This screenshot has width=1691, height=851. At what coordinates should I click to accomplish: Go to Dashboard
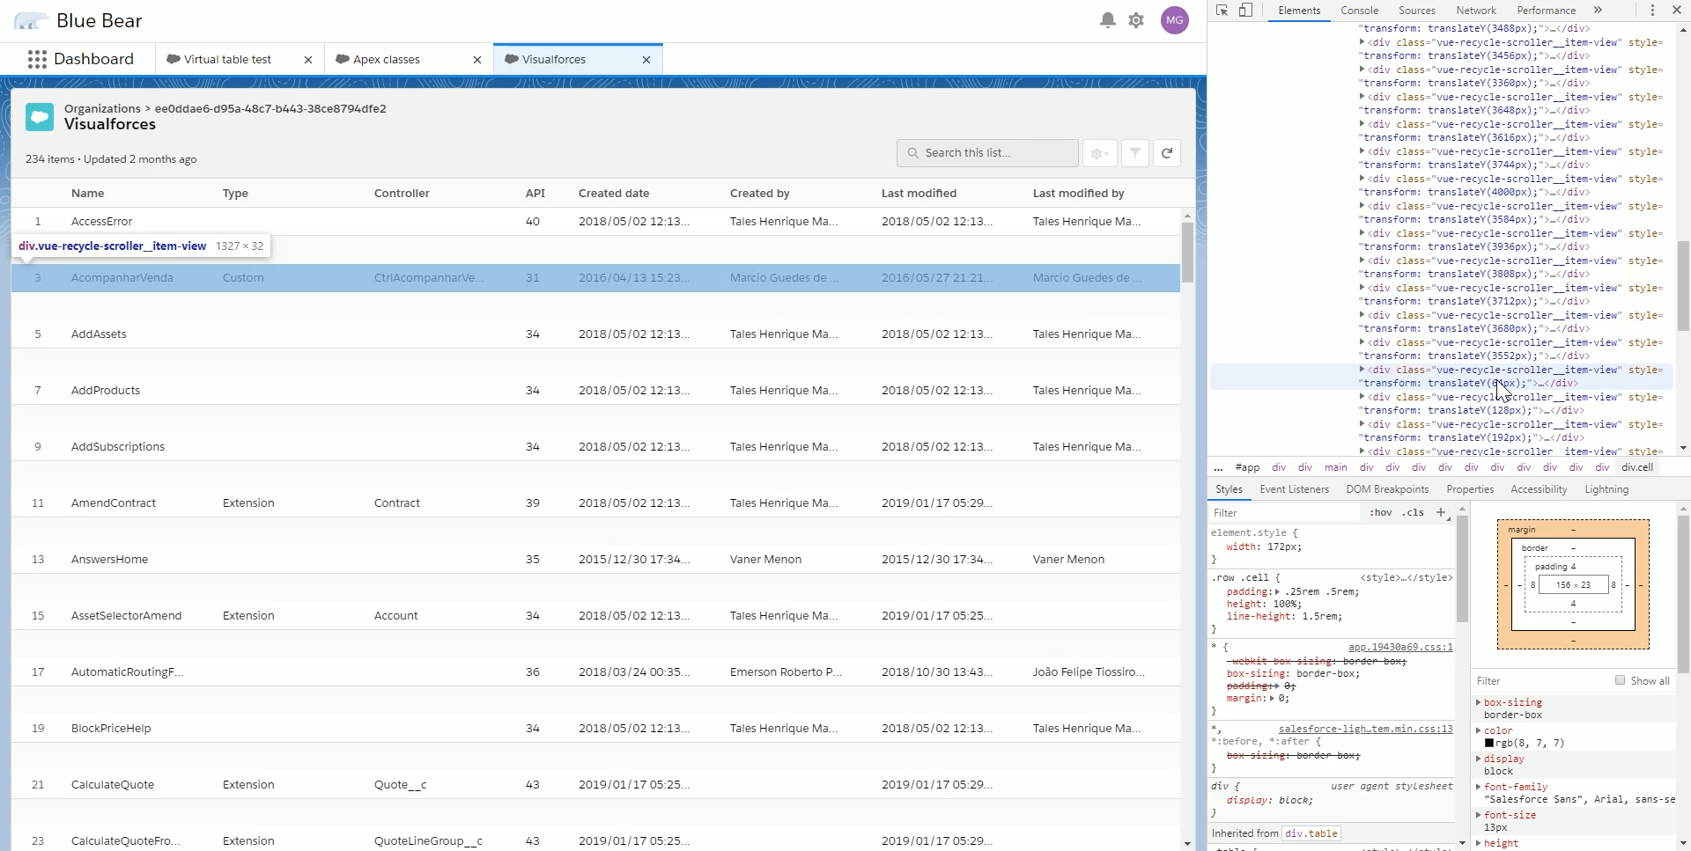coord(93,59)
